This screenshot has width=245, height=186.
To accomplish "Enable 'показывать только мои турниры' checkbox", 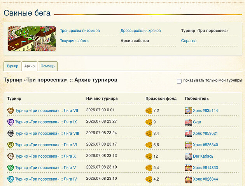I will pyautogui.click(x=179, y=81).
